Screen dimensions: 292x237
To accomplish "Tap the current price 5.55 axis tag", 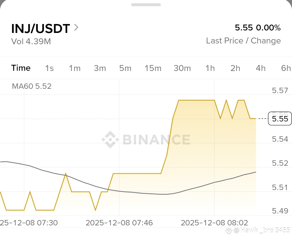I will click(280, 118).
